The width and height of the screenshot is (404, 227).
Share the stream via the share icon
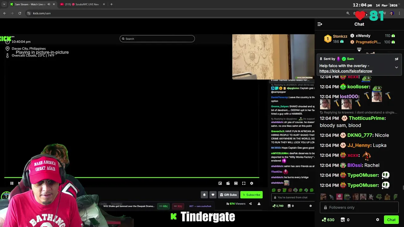pyautogui.click(x=250, y=204)
